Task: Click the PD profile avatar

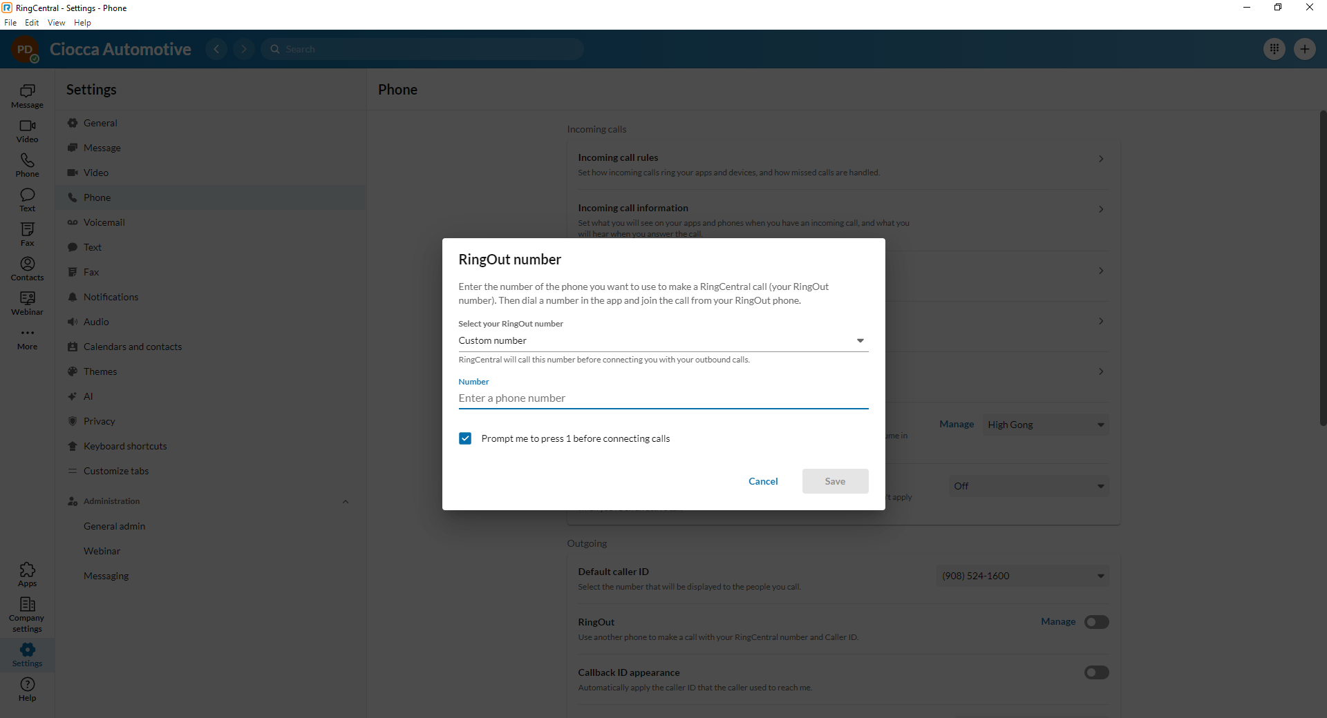Action: pyautogui.click(x=25, y=49)
